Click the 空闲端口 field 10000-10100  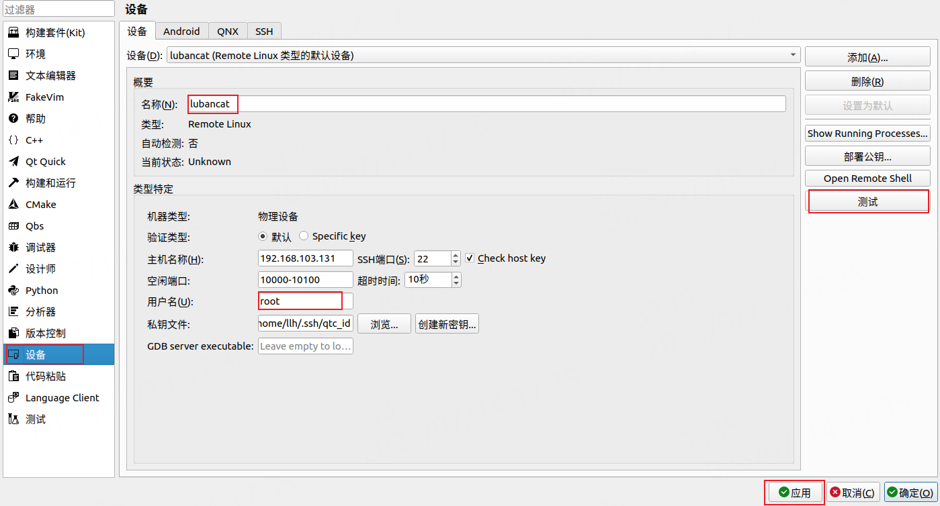[x=306, y=280]
